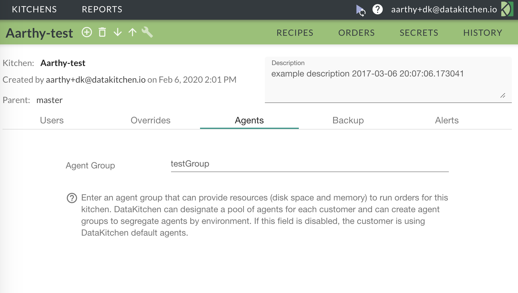
Task: Click the down arrow icon beside Aarthy-test
Action: (x=118, y=32)
